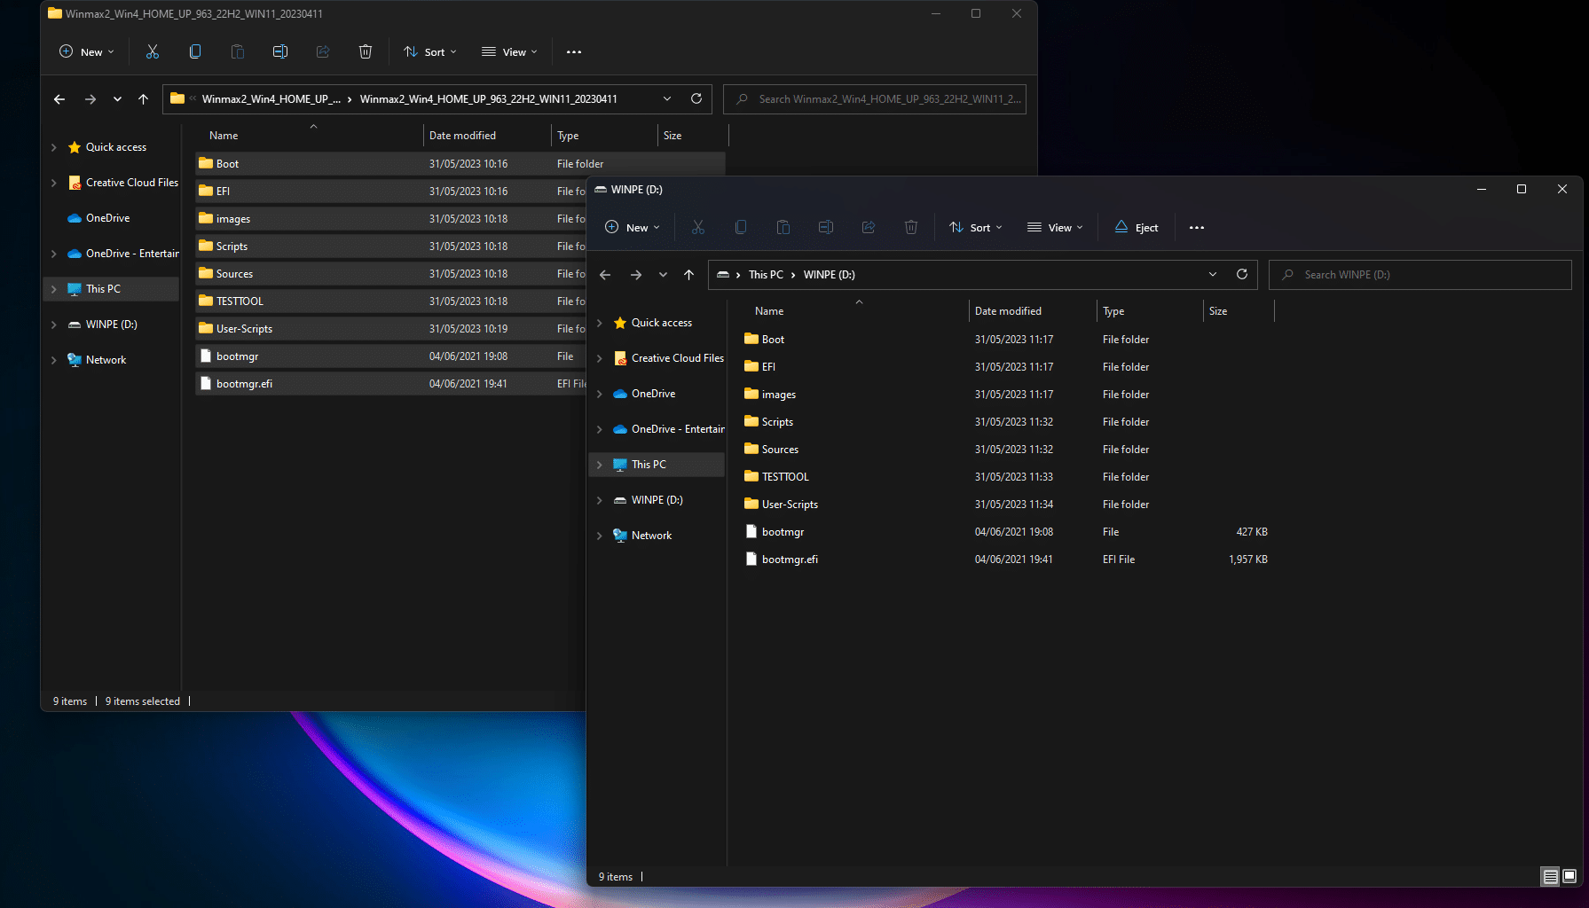Open the New menu in the front window
The width and height of the screenshot is (1589, 908).
632,227
